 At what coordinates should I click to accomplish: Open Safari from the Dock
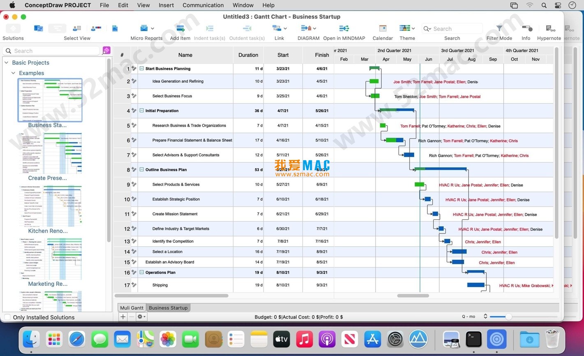[77, 339]
